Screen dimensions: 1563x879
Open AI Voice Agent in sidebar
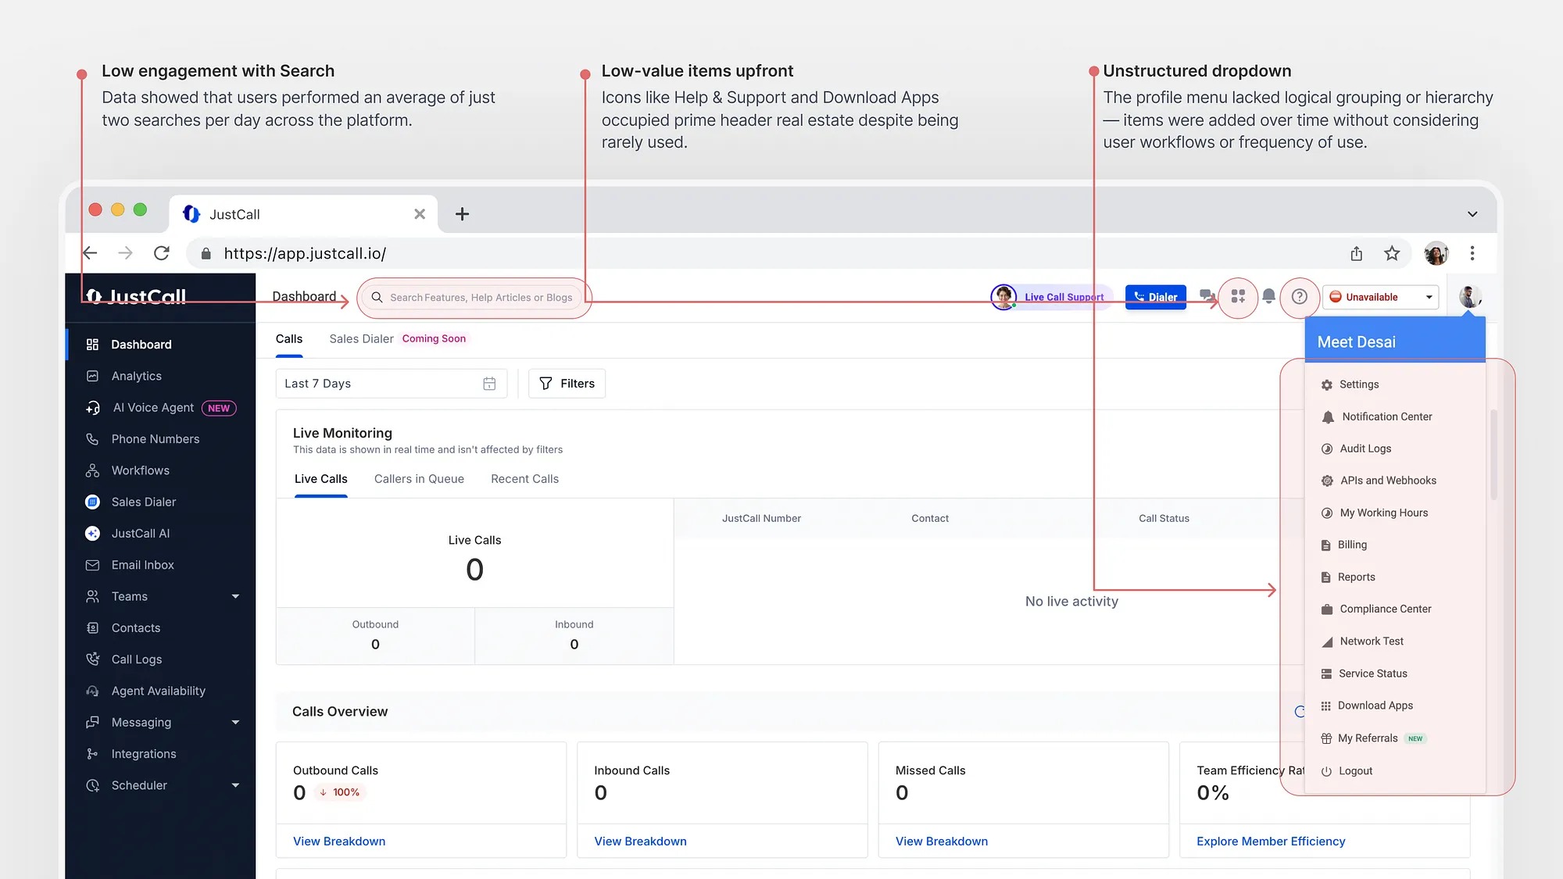[153, 408]
